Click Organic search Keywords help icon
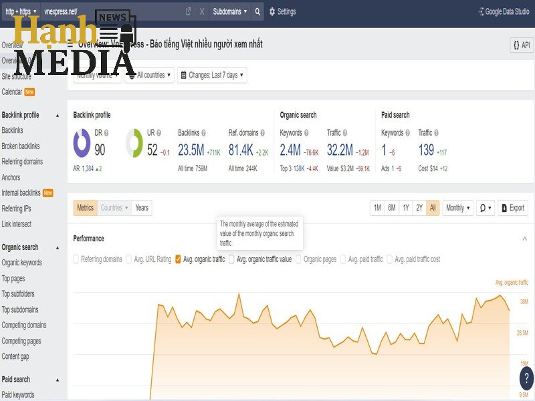The image size is (535, 401). [x=306, y=133]
